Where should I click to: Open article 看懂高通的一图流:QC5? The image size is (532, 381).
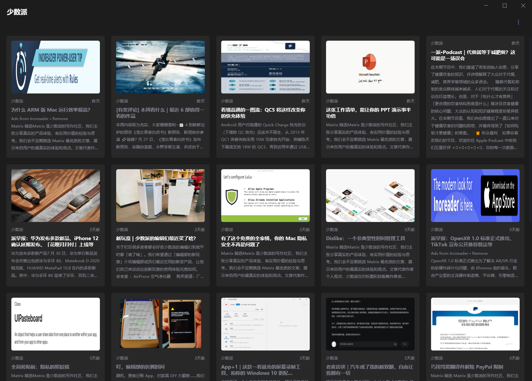point(263,113)
